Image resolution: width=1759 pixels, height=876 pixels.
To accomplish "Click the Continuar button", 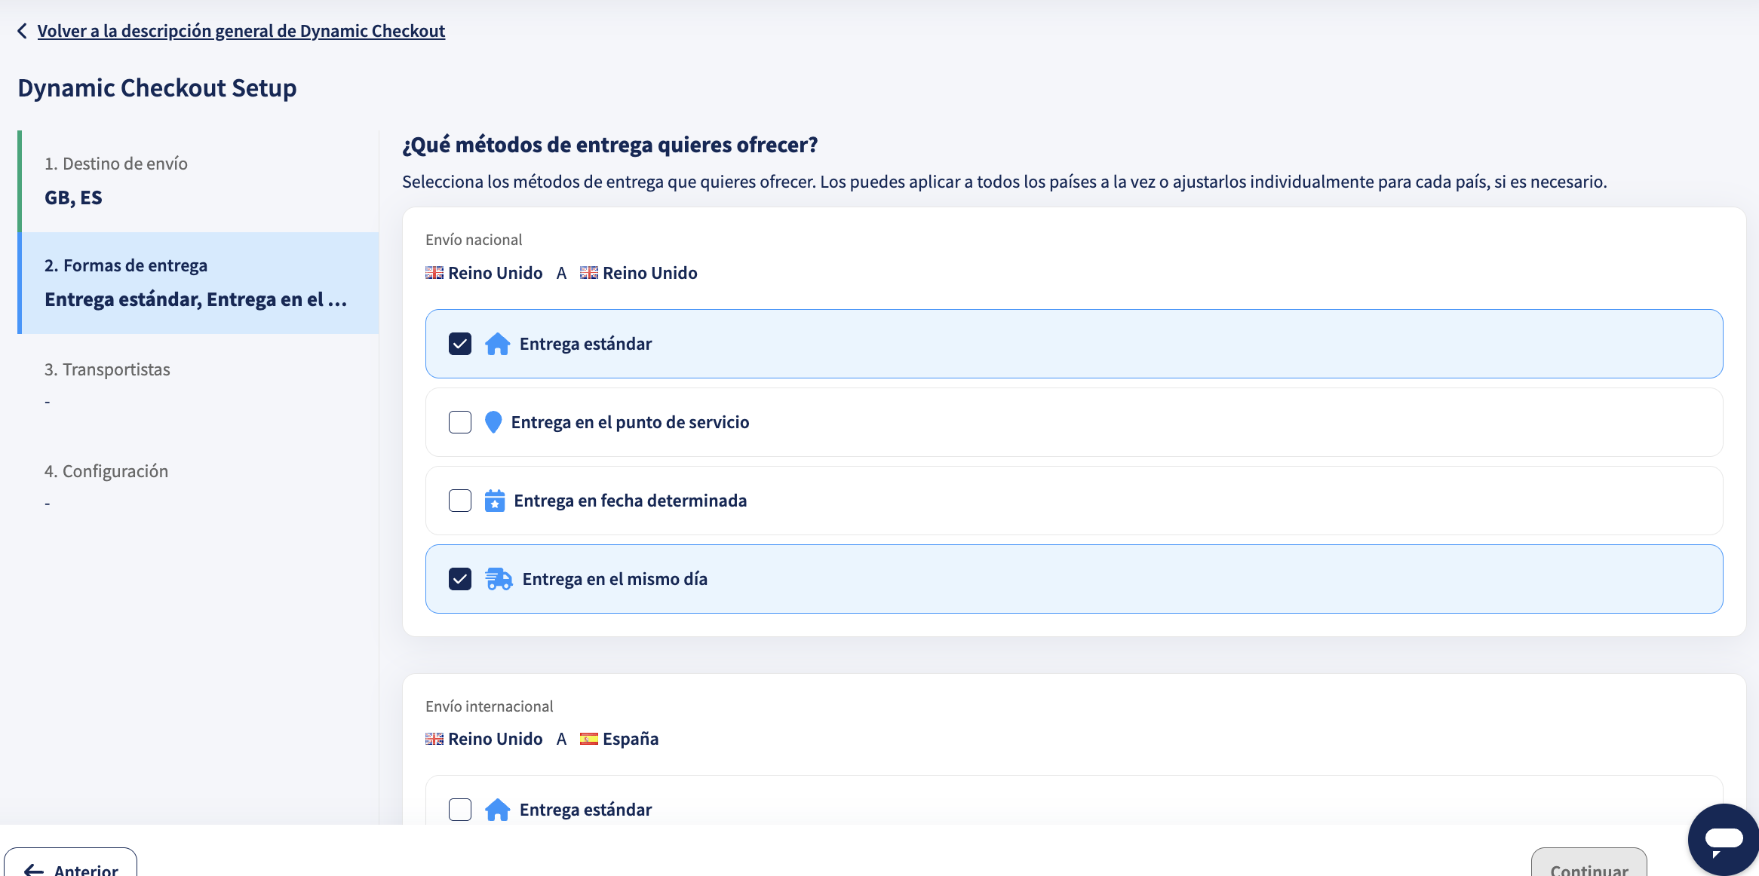I will point(1589,864).
